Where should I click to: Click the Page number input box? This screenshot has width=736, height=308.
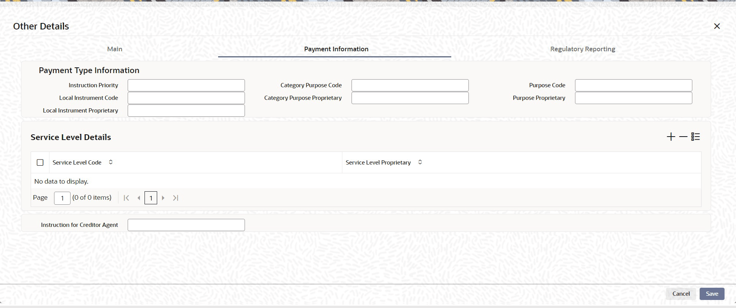pyautogui.click(x=62, y=198)
